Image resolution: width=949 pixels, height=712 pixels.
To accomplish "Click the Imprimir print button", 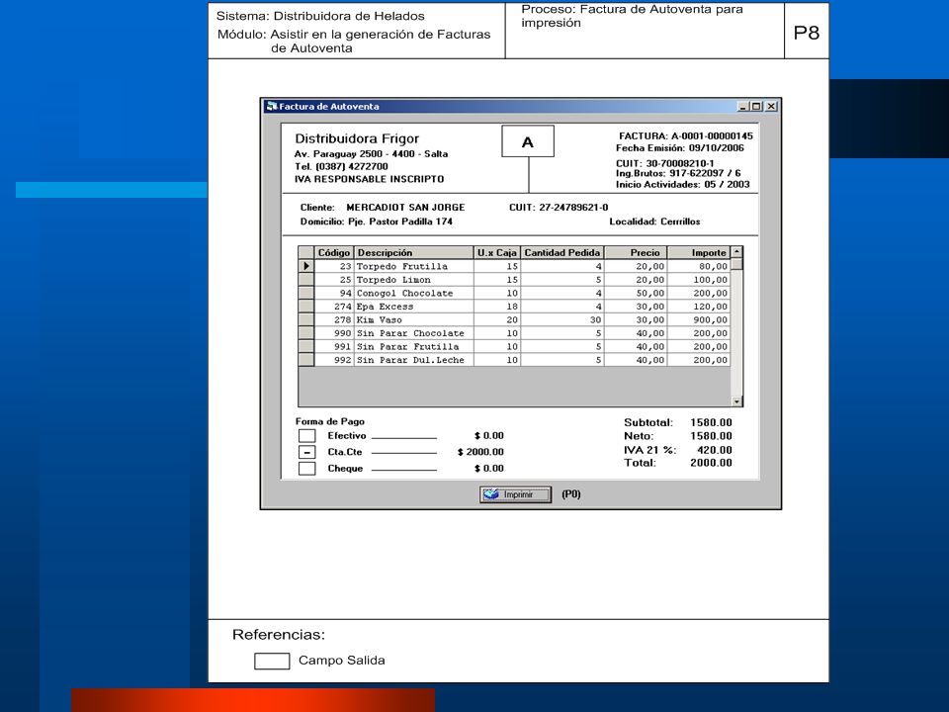I will click(515, 494).
